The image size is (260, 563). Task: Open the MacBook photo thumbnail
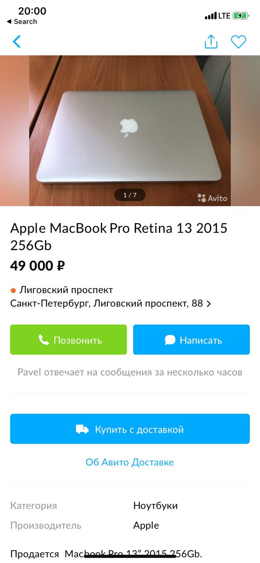point(130,131)
